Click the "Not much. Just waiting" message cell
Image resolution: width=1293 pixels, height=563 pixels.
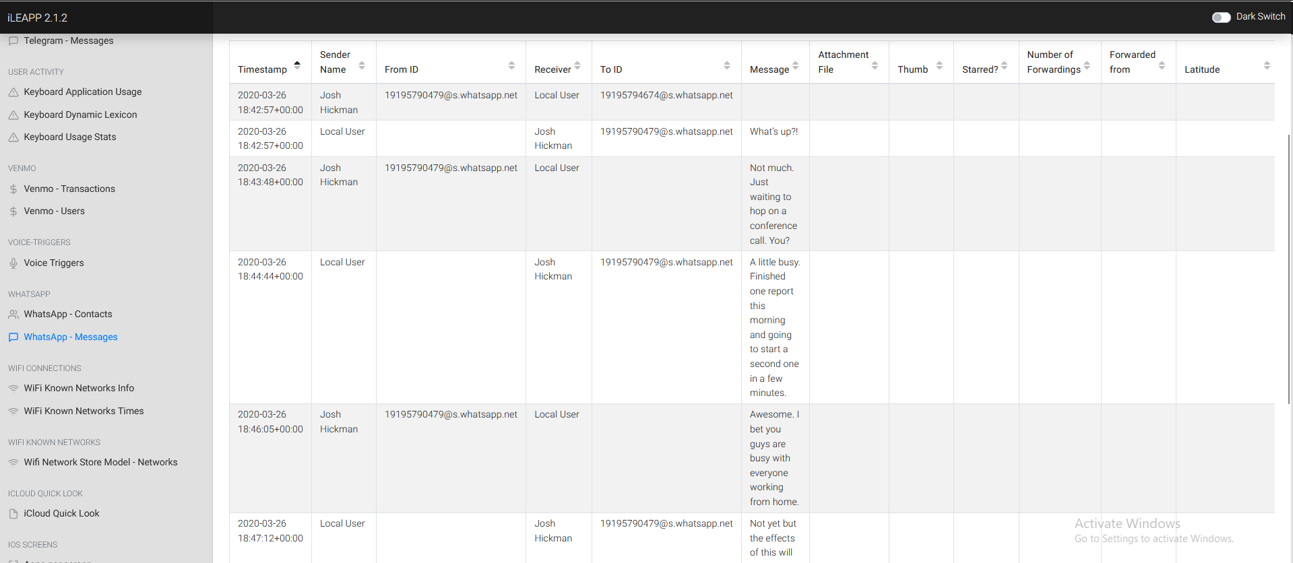click(776, 203)
